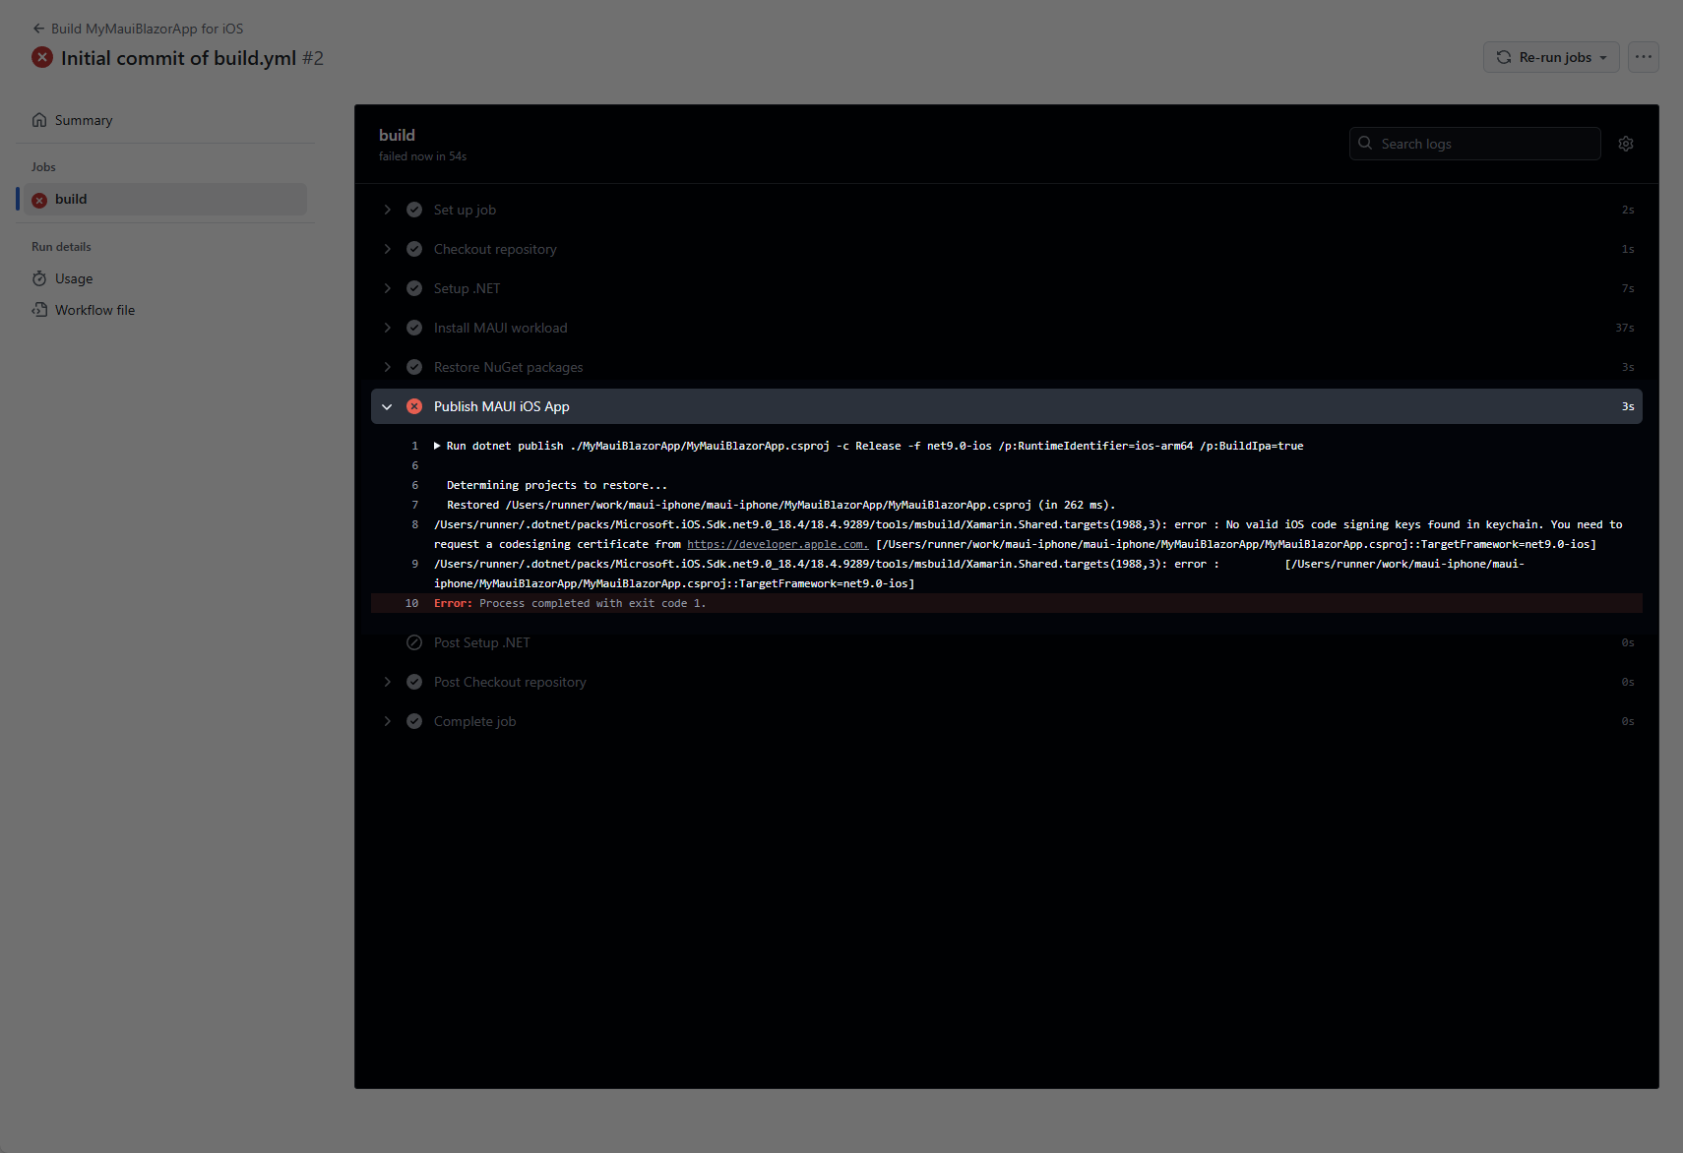Expand the Setup .NET step

point(387,288)
